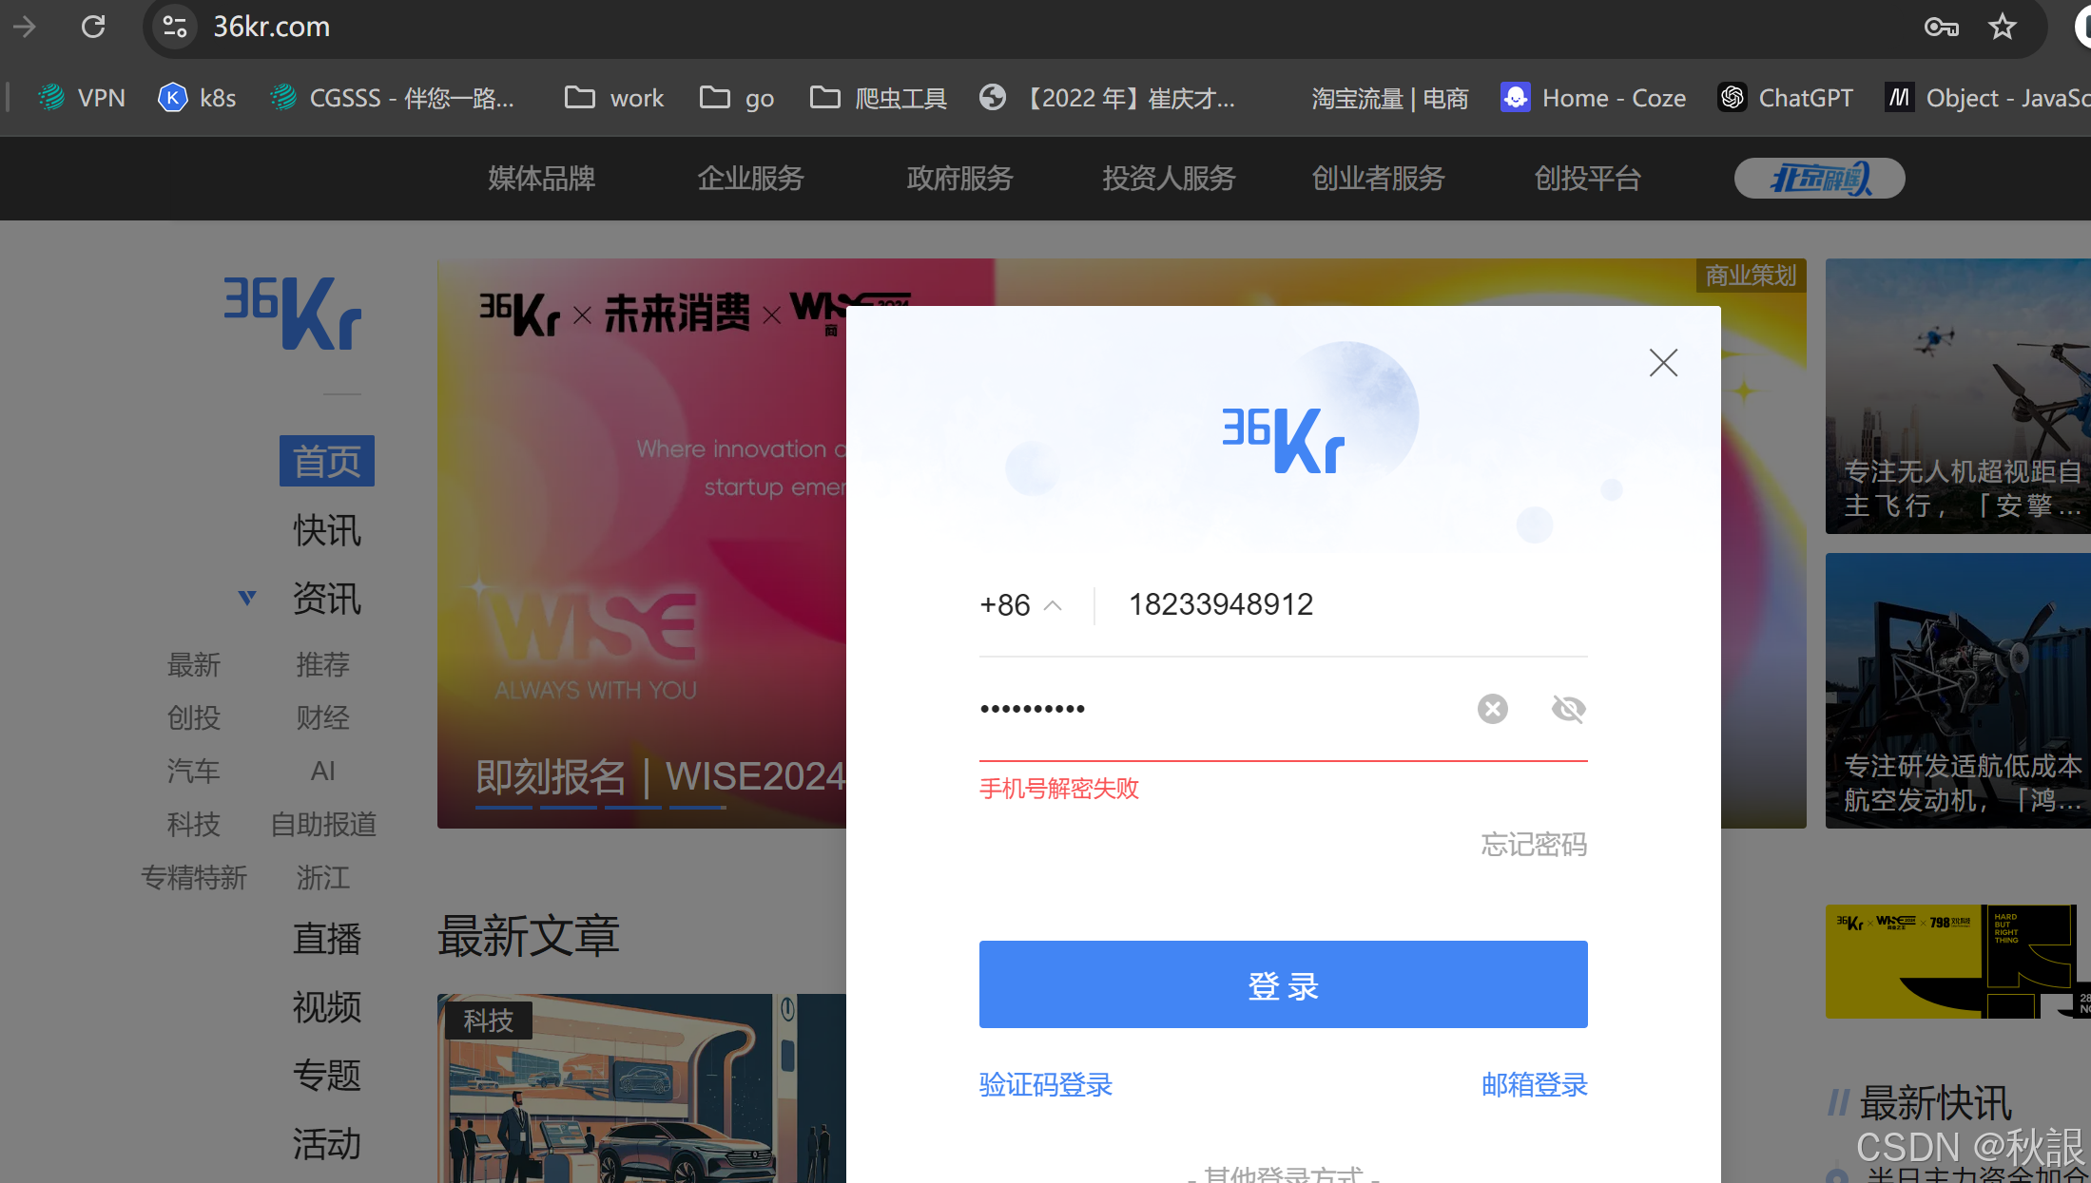Collapse the 资讯 section triangle
This screenshot has height=1183, width=2091.
(x=247, y=598)
